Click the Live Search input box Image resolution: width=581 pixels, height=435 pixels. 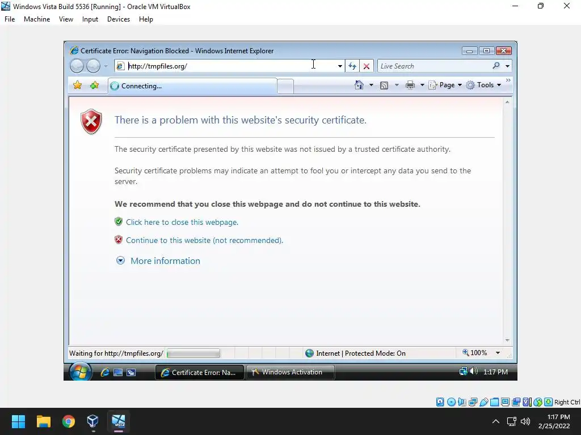pos(433,66)
